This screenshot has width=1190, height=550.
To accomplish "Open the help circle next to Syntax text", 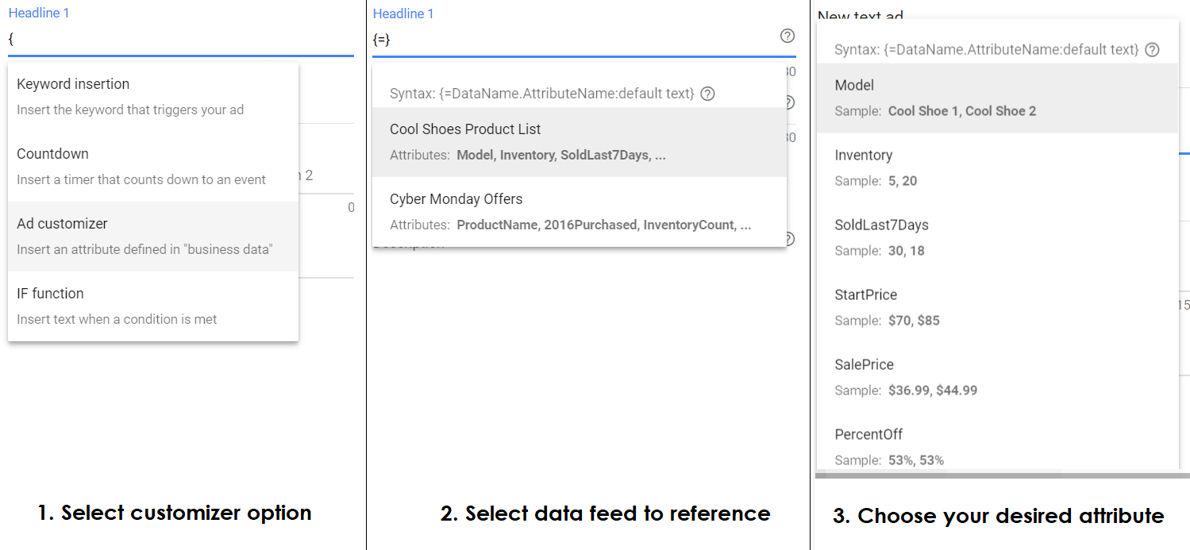I will pyautogui.click(x=707, y=93).
